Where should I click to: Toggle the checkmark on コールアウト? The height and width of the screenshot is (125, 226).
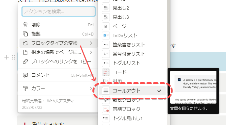(159, 91)
